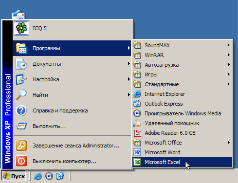Launch Windows Media Player from Quick Launch
The image size is (238, 183).
click(x=49, y=176)
